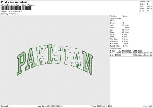Click the EndX label
This screenshot has width=153, height=108.
(x=112, y=34)
